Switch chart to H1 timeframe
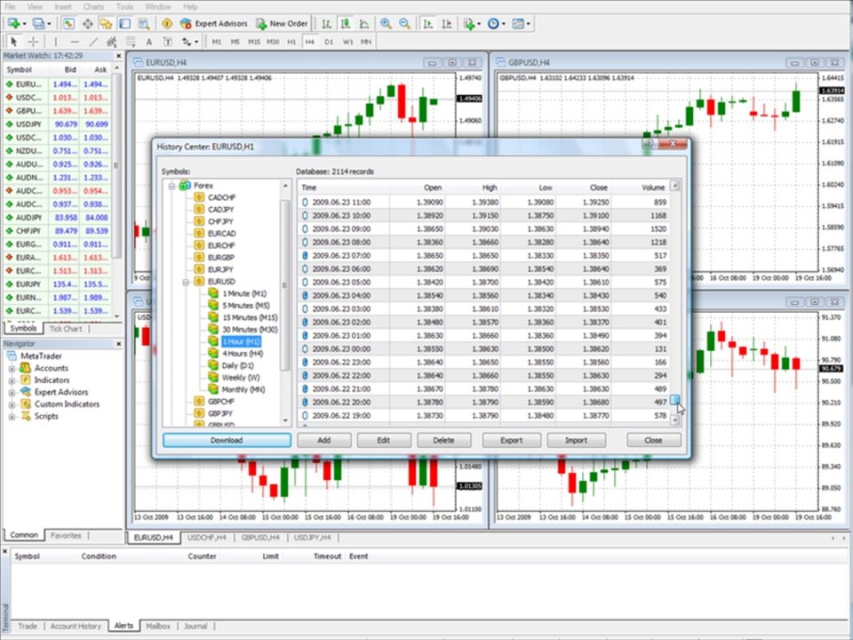The image size is (853, 640). point(291,42)
